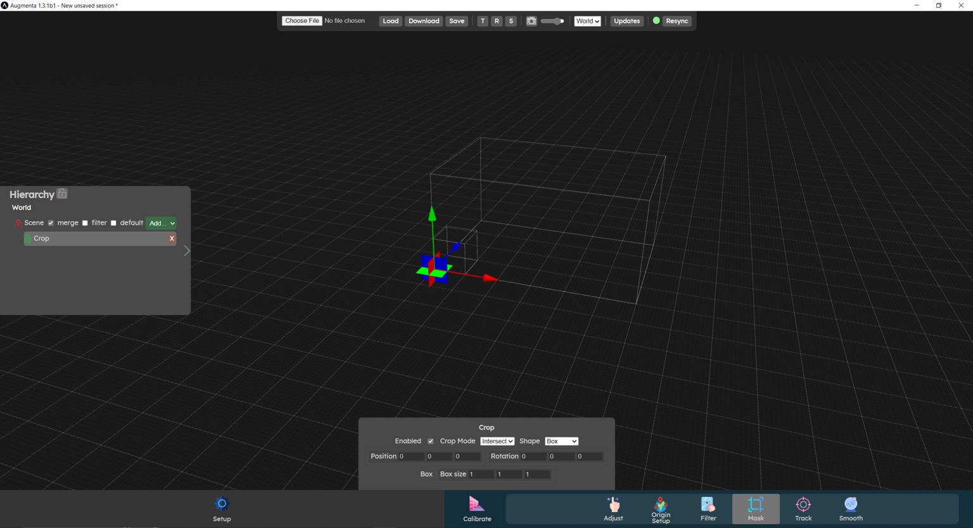The height and width of the screenshot is (528, 973).
Task: Click the Resync button
Action: [x=677, y=21]
